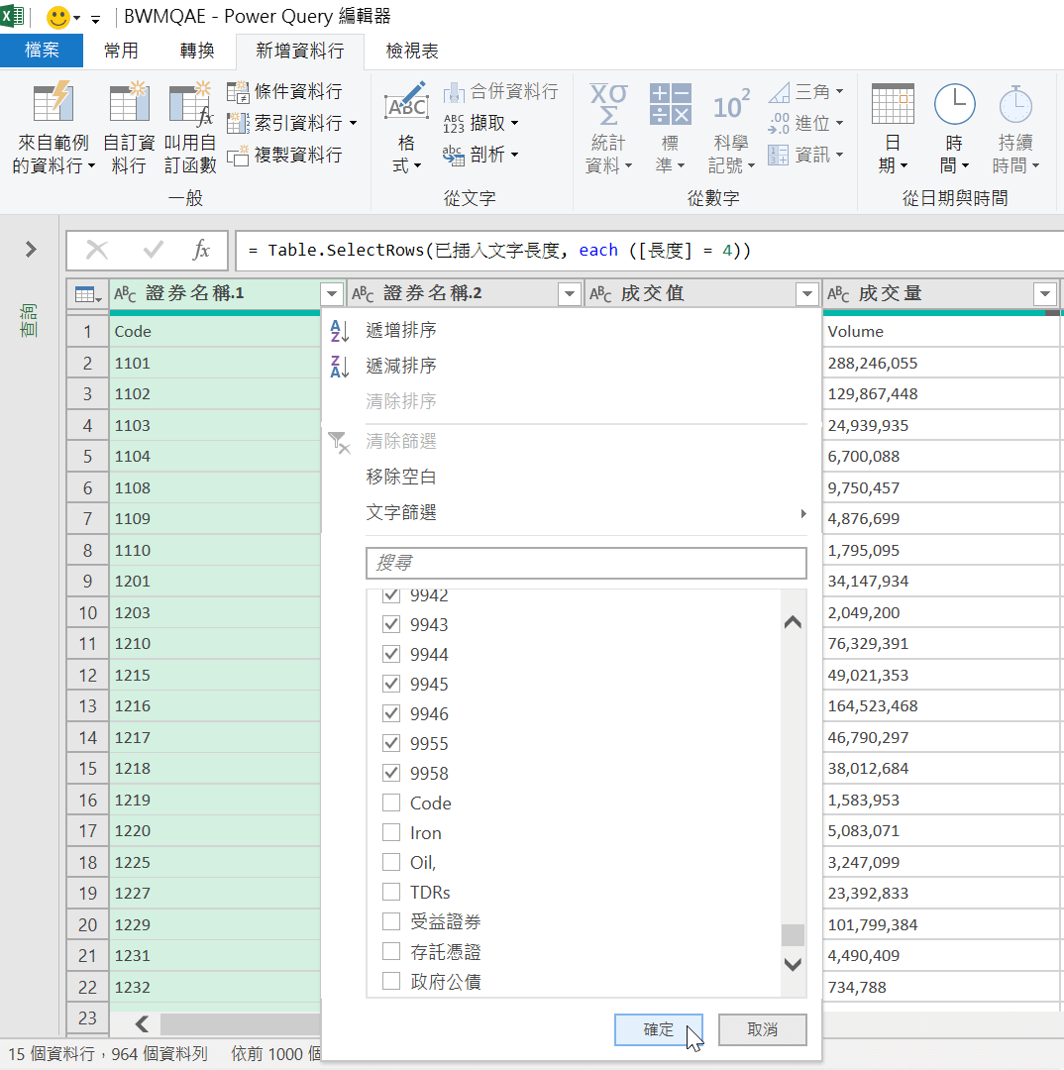Viewport: 1064px width, 1070px height.
Task: Open the 文字篩選 submenu
Action: 586,513
